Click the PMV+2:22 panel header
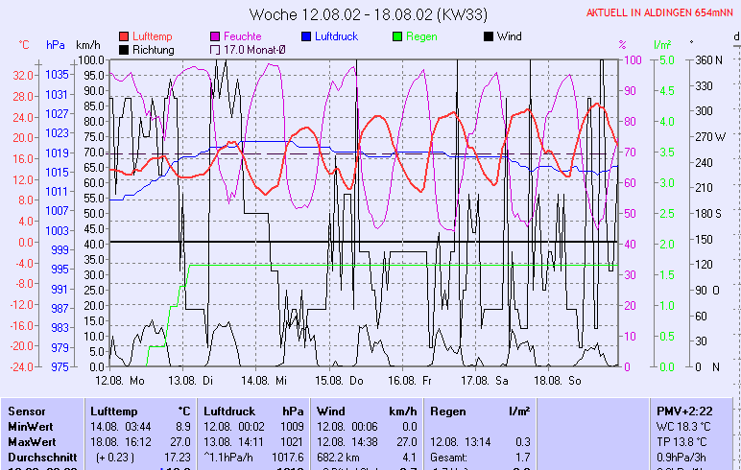The width and height of the screenshot is (741, 470). (682, 411)
